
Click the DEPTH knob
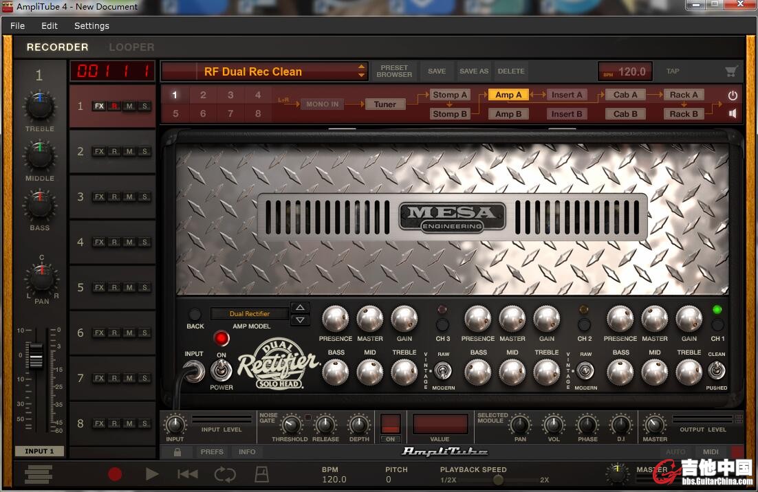[x=358, y=425]
